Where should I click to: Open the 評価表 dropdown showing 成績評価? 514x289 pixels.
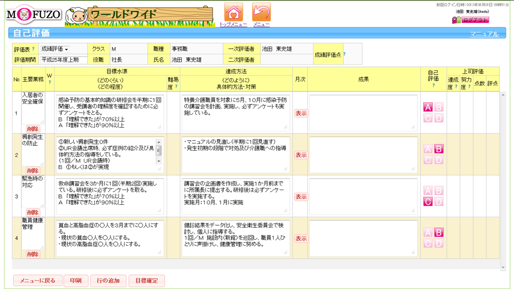tap(55, 49)
